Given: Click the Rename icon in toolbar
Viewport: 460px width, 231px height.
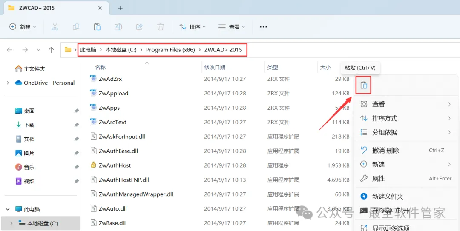Looking at the screenshot, I should 118,27.
